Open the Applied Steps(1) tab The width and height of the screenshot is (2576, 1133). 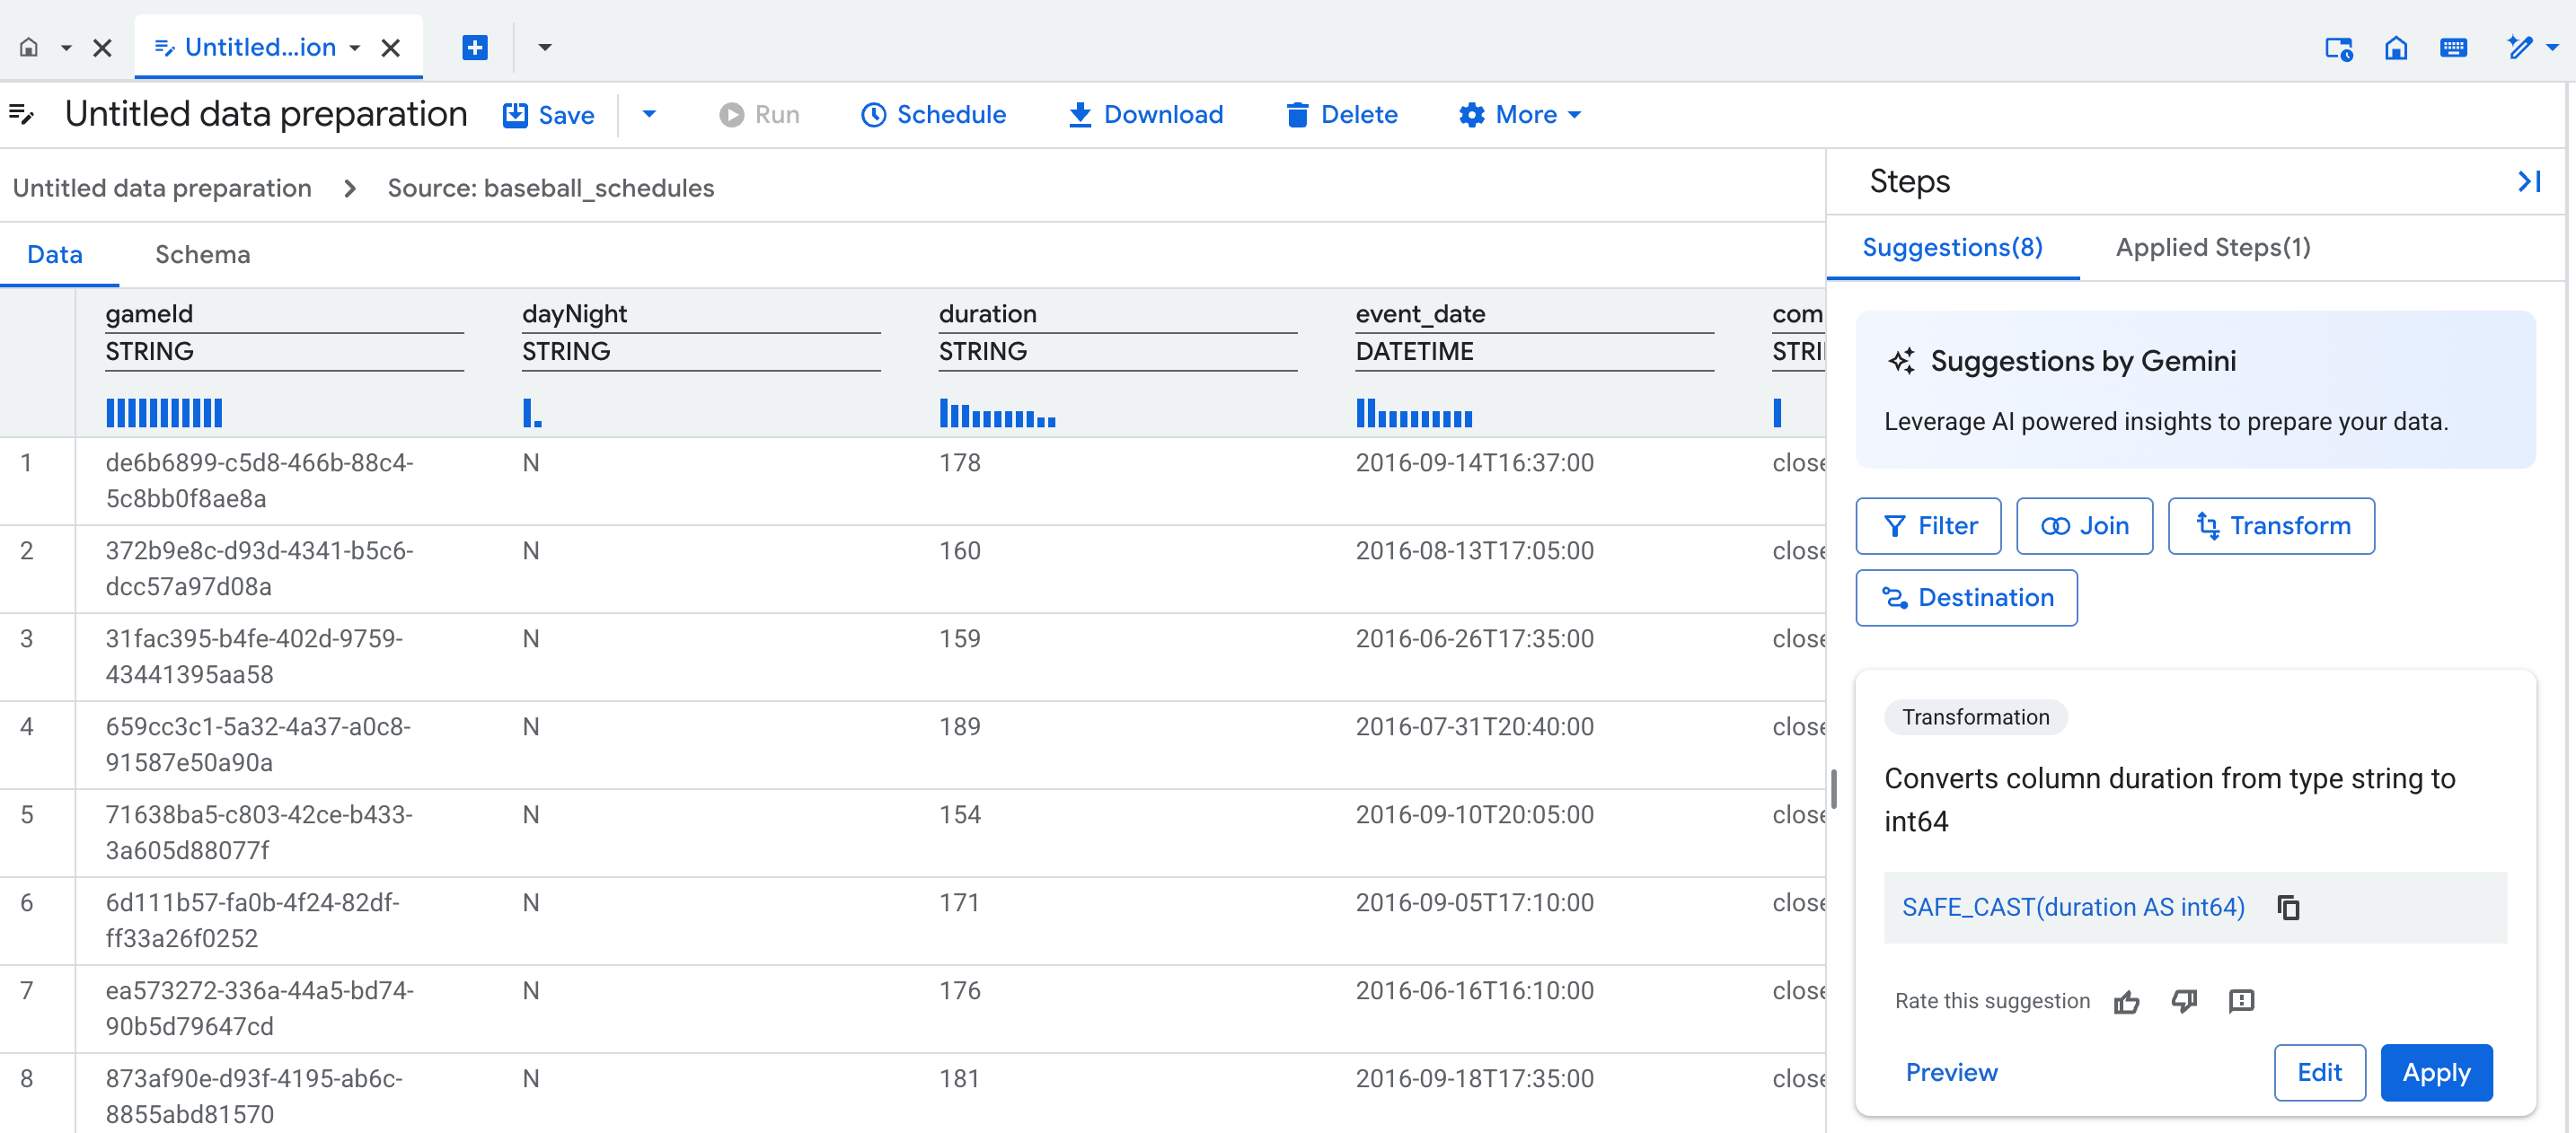point(2212,247)
